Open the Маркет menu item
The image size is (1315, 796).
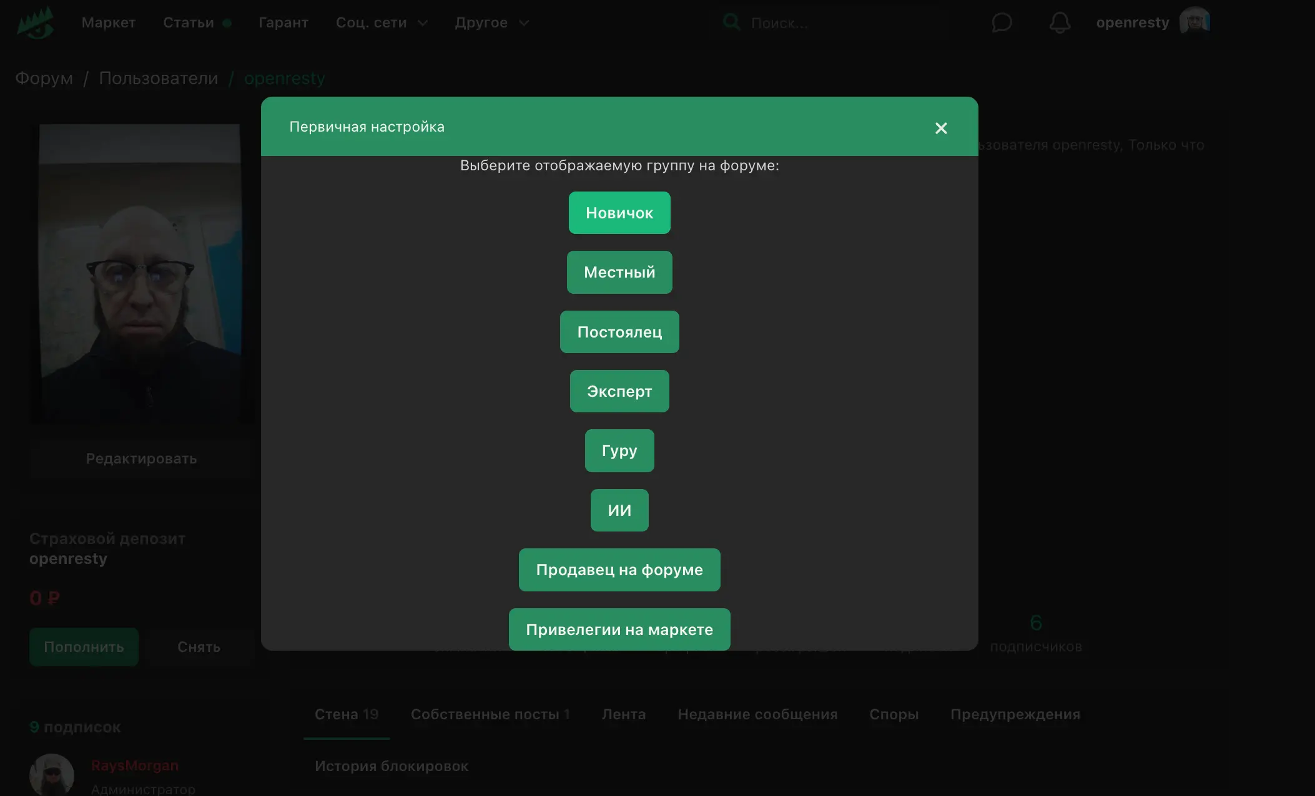(108, 22)
